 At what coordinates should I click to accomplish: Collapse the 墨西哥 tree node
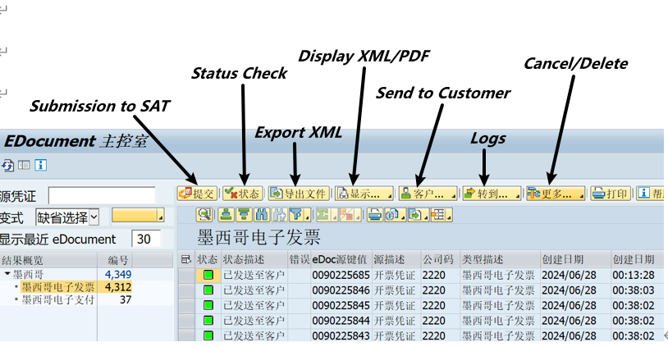(x=7, y=273)
